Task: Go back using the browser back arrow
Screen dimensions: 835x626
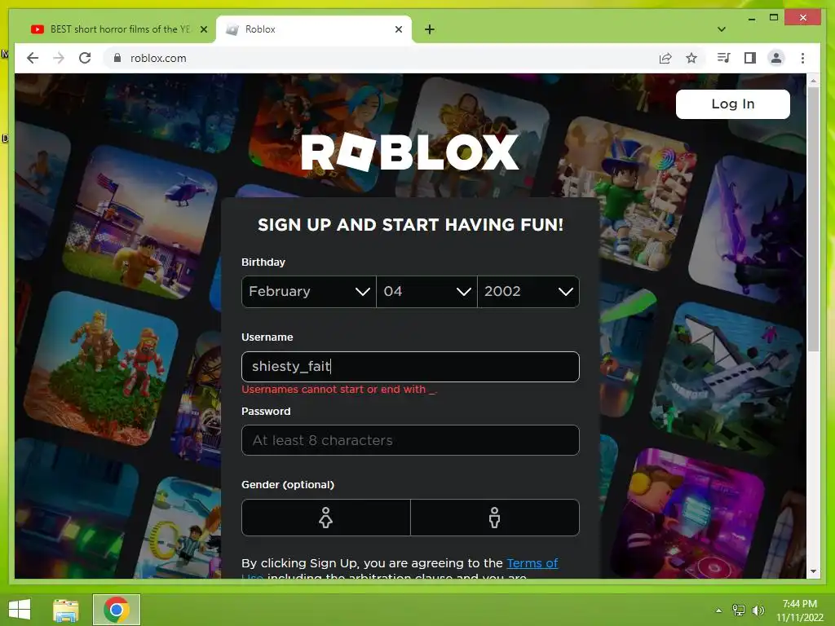Action: pyautogui.click(x=33, y=58)
